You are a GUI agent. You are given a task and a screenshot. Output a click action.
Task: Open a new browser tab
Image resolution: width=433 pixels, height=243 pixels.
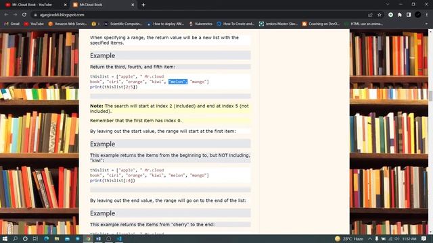143,5
